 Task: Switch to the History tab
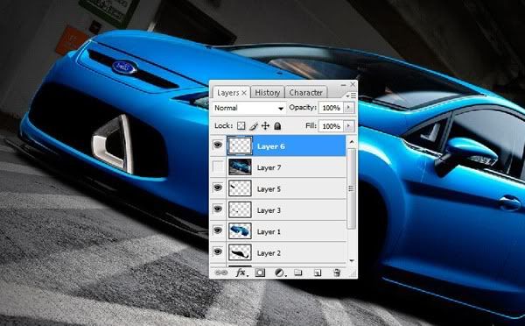[x=267, y=93]
